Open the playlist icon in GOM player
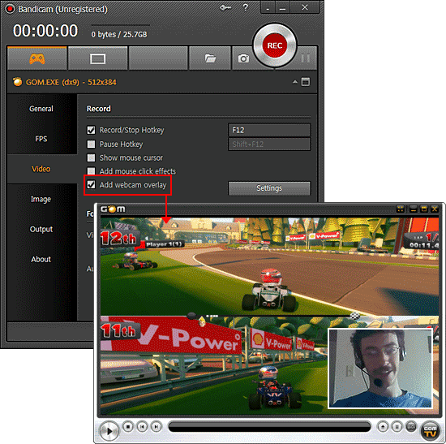 click(397, 427)
